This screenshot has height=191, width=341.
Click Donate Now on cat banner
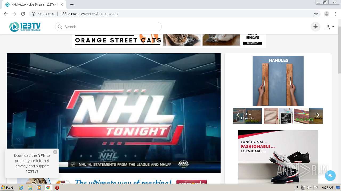tap(253, 43)
